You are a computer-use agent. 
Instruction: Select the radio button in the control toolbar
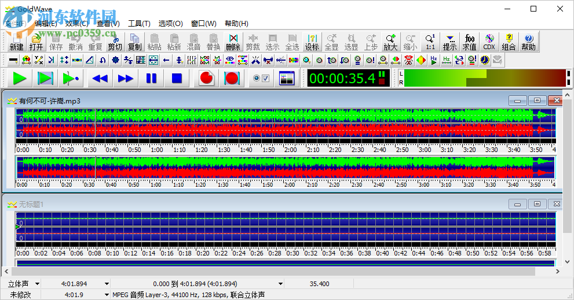(x=257, y=79)
